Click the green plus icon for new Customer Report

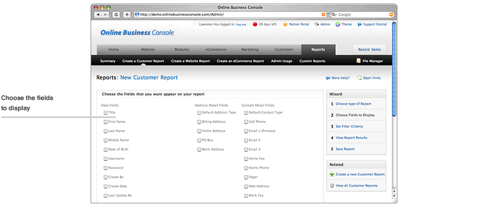[332, 175]
